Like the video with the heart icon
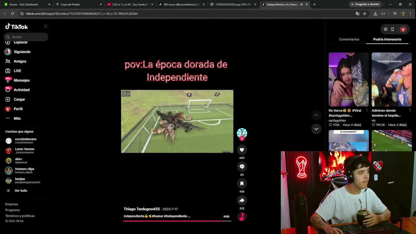The height and width of the screenshot is (234, 416). pyautogui.click(x=242, y=149)
